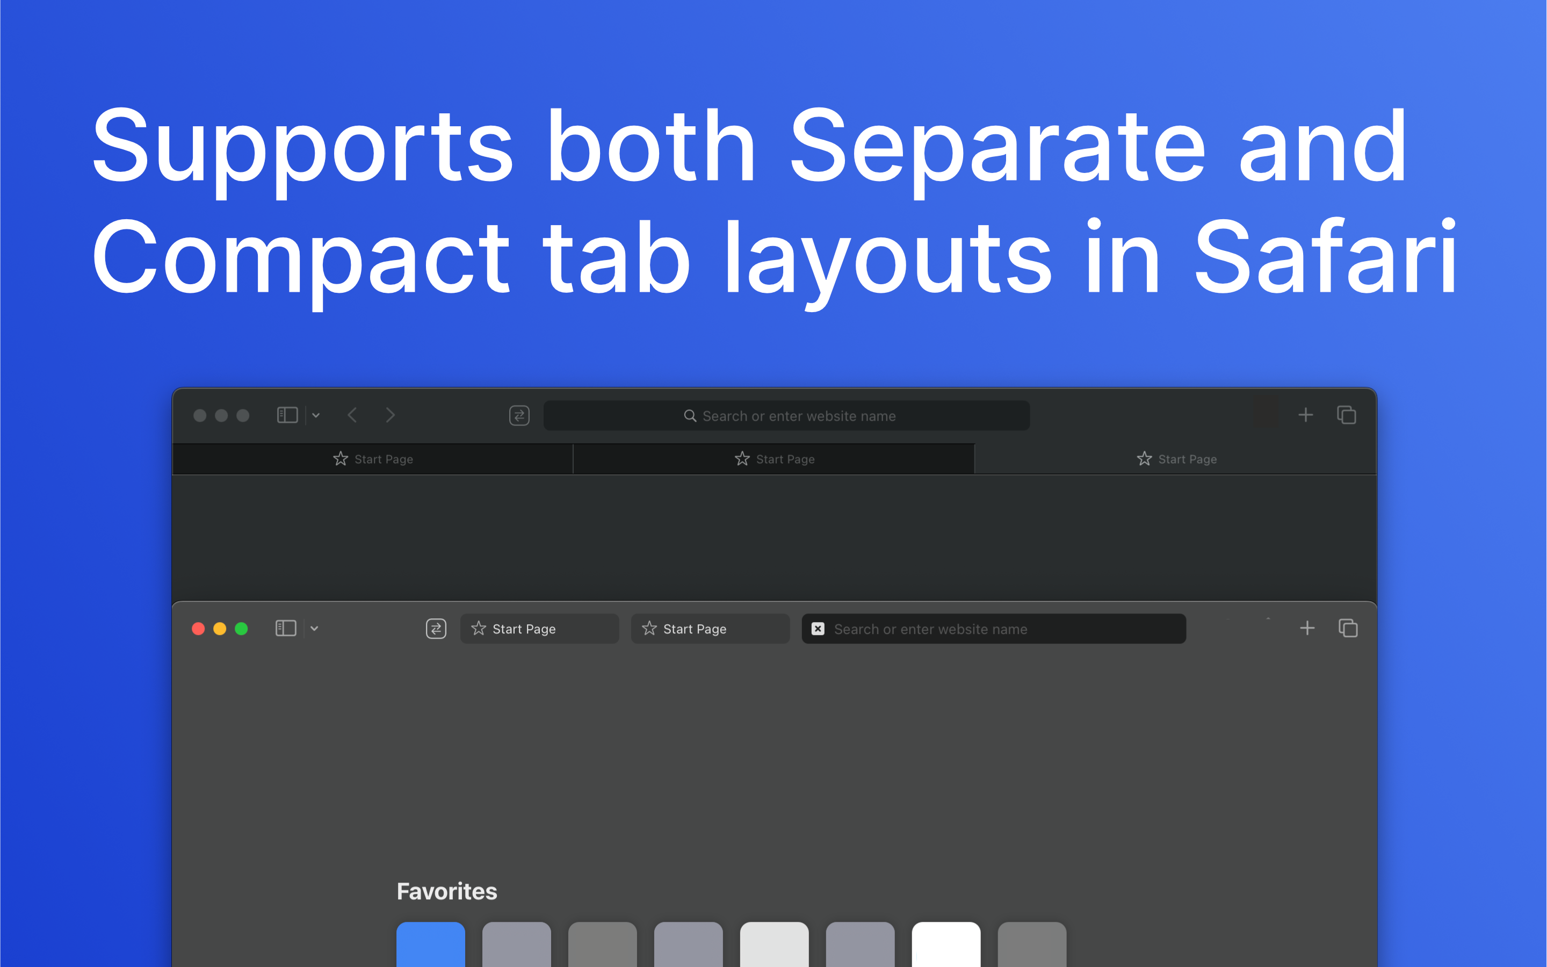Open the white Favorites tile
Screen dimensions: 1547x967
(x=946, y=944)
